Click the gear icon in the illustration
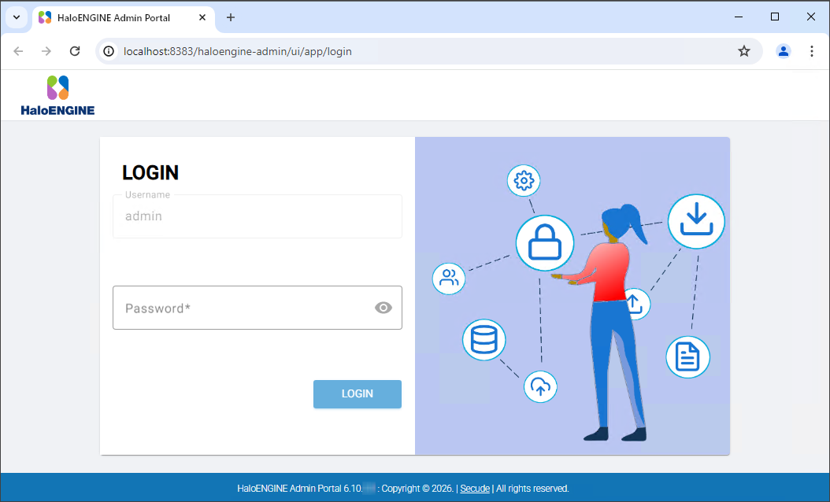 [523, 180]
